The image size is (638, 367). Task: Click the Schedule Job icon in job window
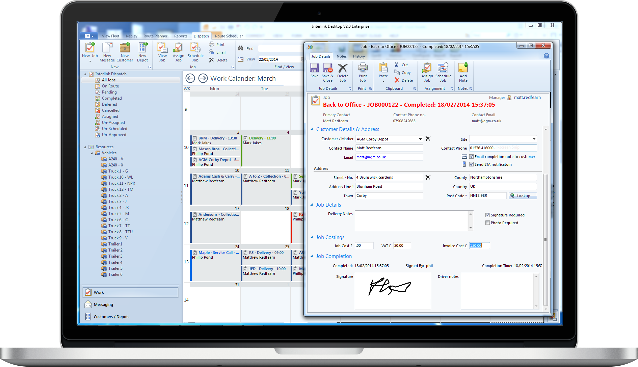coord(443,69)
